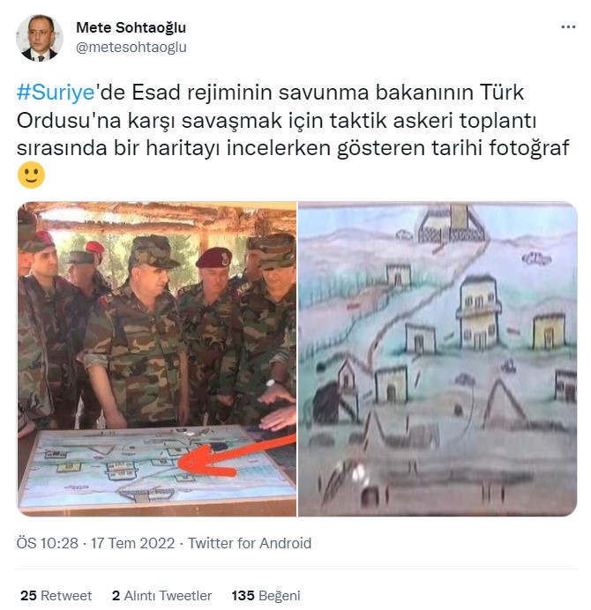591x610 pixels.
Task: View the 25 Retweet list
Action: (56, 596)
